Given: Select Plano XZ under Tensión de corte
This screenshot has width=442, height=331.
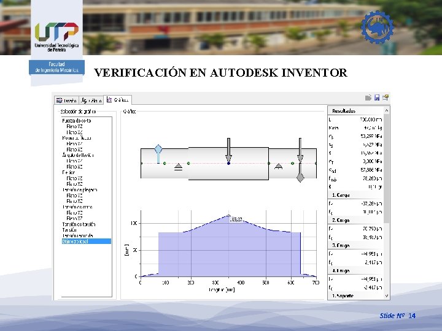Looking at the screenshot, I should [x=74, y=218].
